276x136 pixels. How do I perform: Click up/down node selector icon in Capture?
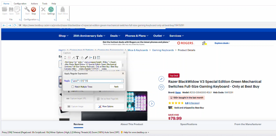(x=65, y=58)
